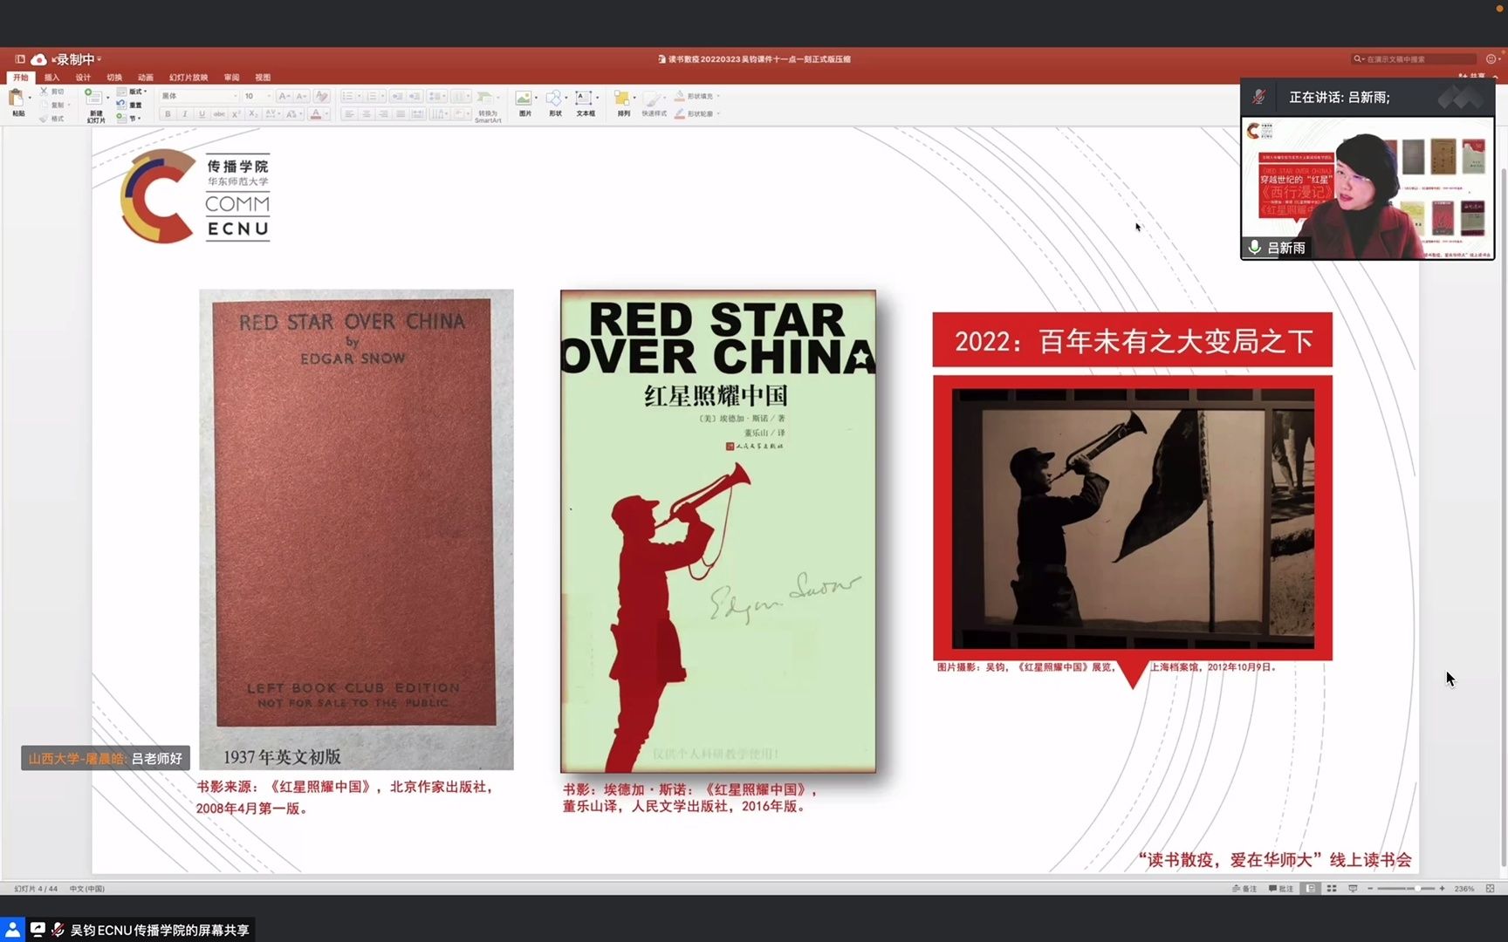The image size is (1508, 942).
Task: Click search in presentation field
Action: 1414,59
